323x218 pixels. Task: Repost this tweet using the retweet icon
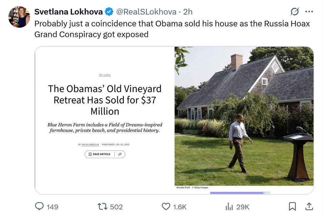point(102,206)
